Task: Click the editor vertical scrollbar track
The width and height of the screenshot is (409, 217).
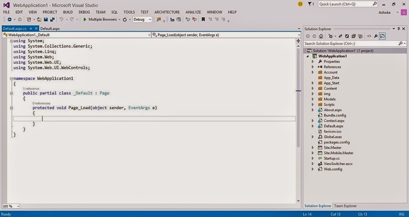Action: point(298,122)
